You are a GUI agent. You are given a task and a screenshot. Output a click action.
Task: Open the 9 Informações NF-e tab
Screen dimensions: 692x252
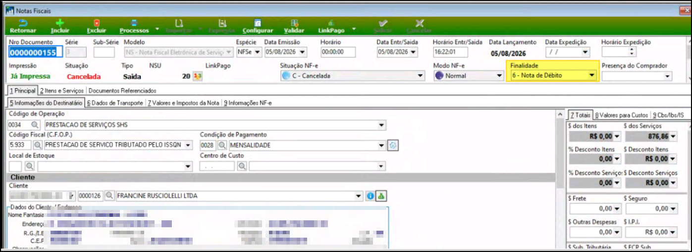248,103
